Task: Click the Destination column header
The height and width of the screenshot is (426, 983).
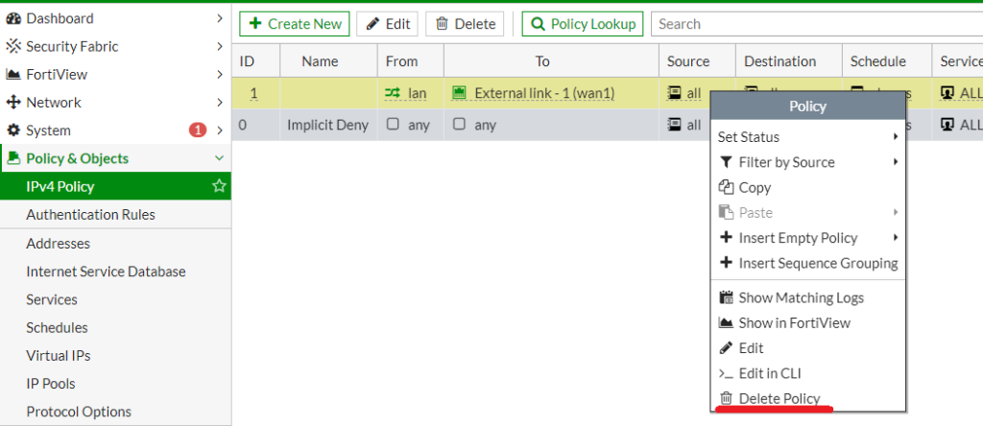Action: pyautogui.click(x=789, y=61)
